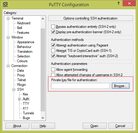
Task: Select X11 category
Action: pyautogui.click(x=25, y=108)
